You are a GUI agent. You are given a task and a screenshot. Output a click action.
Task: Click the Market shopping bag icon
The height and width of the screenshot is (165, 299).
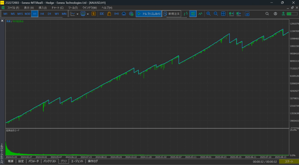pos(109,14)
